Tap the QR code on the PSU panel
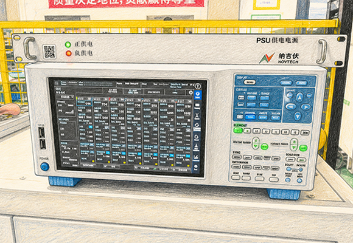353x243 pixels. pyautogui.click(x=49, y=52)
